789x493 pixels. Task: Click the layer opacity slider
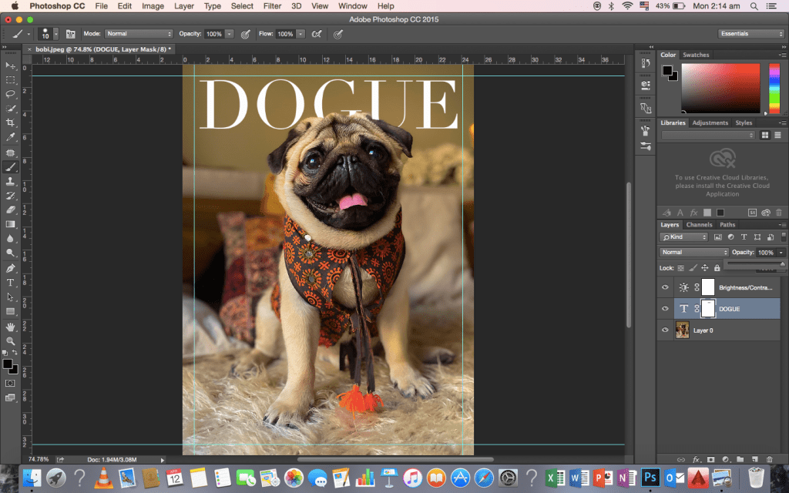click(757, 263)
